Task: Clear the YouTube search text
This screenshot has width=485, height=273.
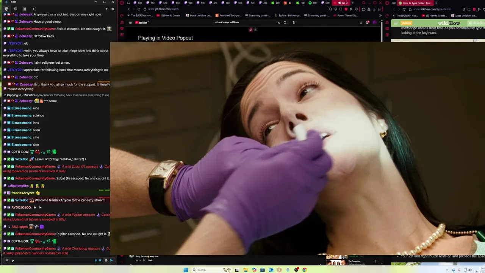Action: [278, 23]
